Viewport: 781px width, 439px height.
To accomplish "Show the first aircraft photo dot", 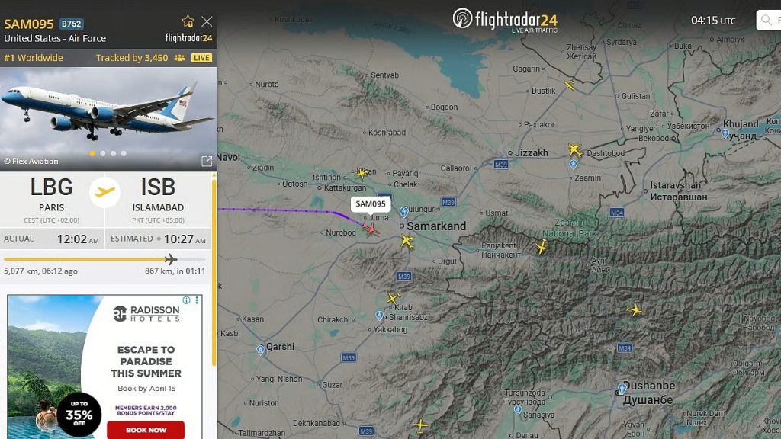I will click(x=92, y=153).
